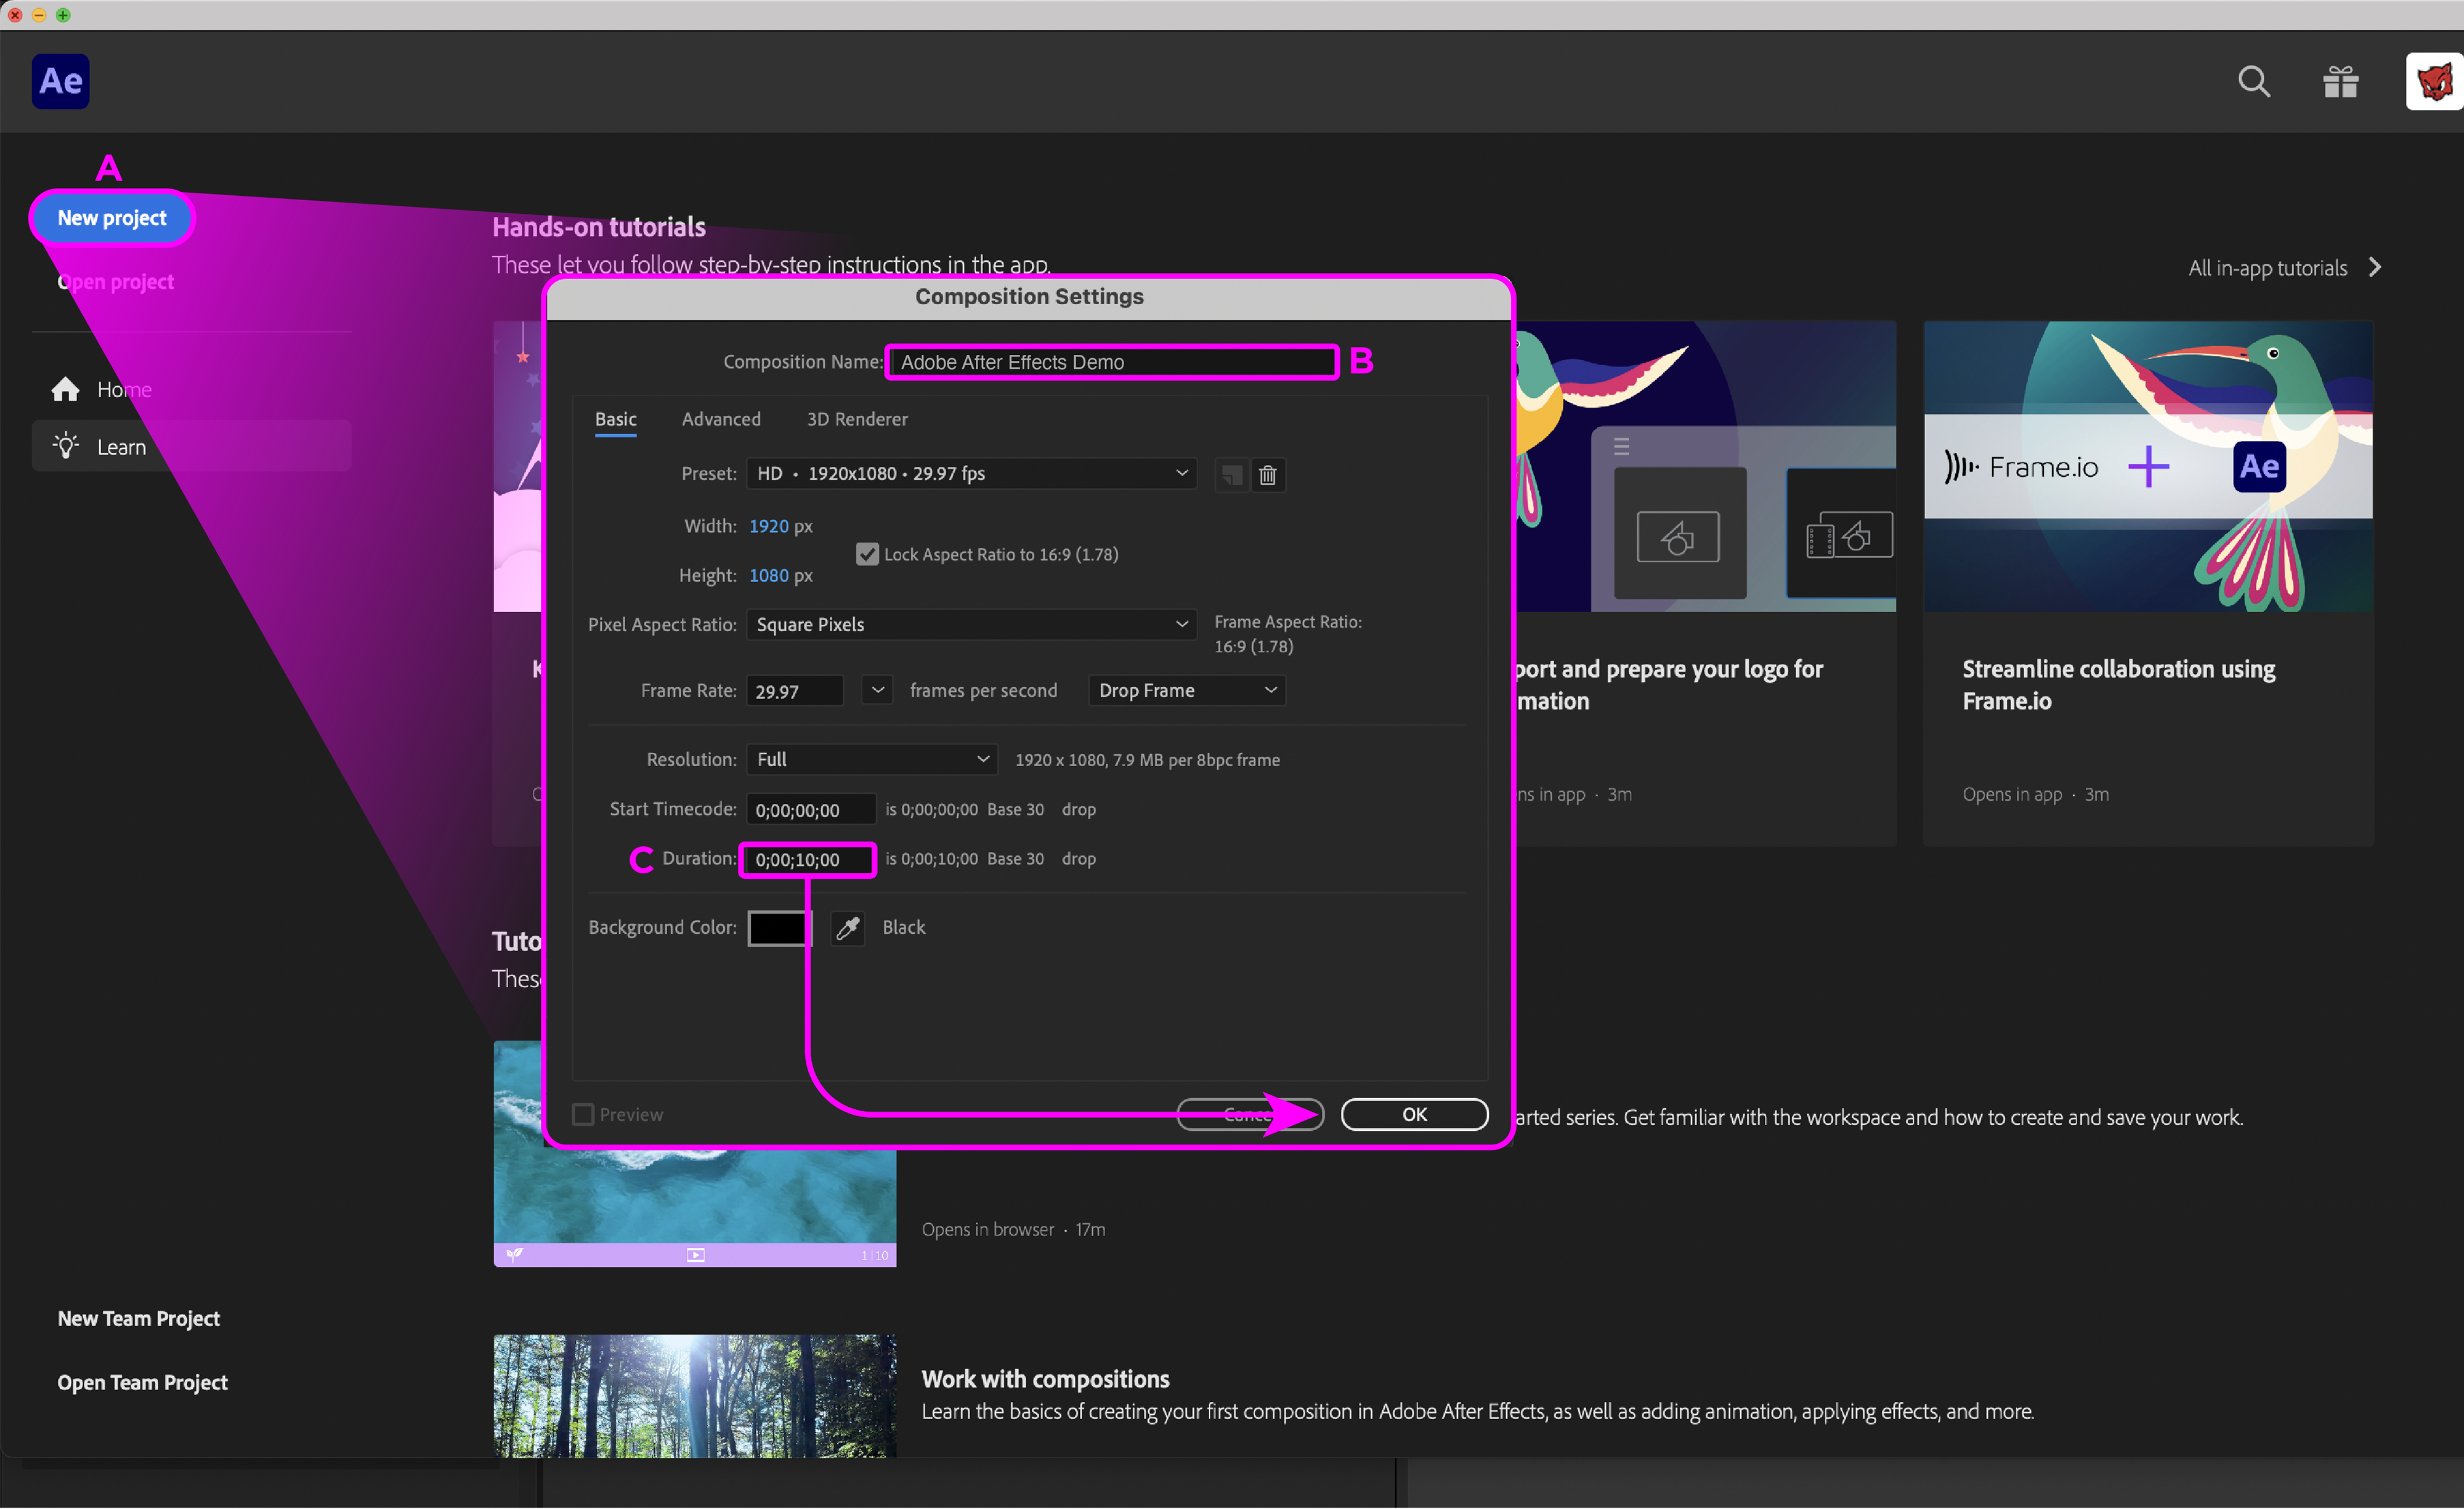Click the After Effects logo icon
2464x1509 pixels.
tap(60, 81)
